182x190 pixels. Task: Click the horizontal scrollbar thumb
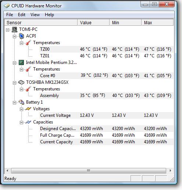(x=89, y=171)
